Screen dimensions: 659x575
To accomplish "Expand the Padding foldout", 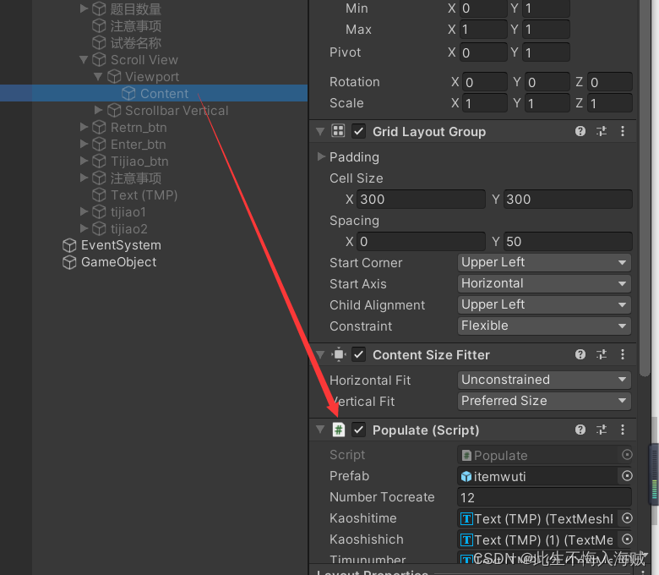I will click(322, 156).
